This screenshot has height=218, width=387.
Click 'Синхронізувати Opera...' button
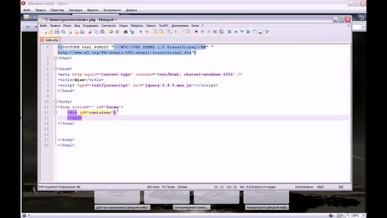click(x=192, y=207)
